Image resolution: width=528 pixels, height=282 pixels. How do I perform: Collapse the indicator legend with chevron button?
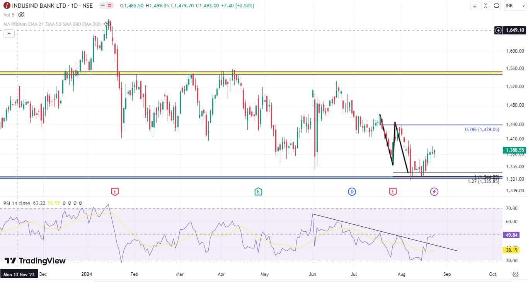pyautogui.click(x=9, y=34)
